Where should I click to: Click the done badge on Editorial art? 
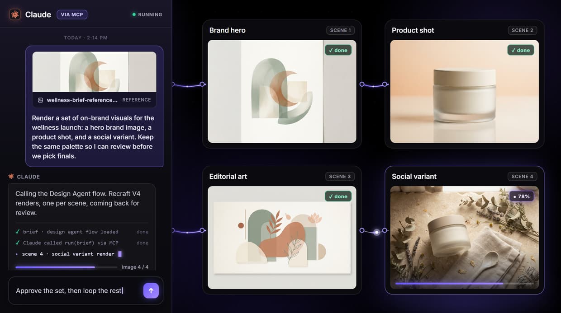click(338, 196)
